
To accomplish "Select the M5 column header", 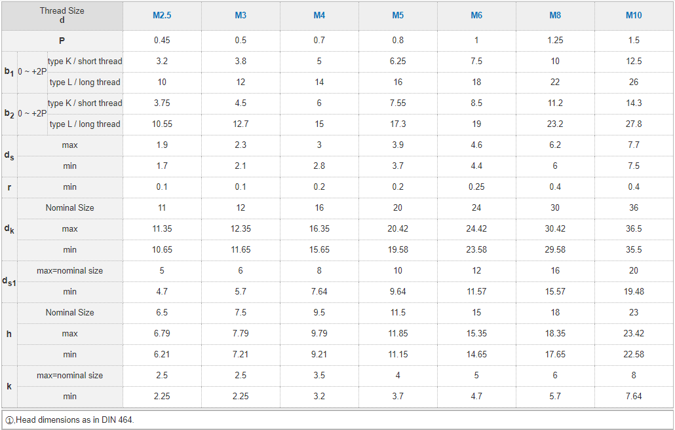I will coord(398,16).
